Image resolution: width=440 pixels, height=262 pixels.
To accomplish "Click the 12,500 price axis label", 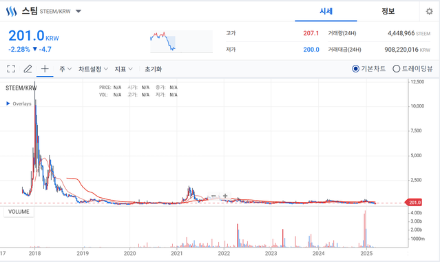I will 417,82.
